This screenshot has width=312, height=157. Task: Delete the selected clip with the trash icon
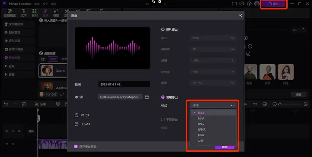(24, 104)
